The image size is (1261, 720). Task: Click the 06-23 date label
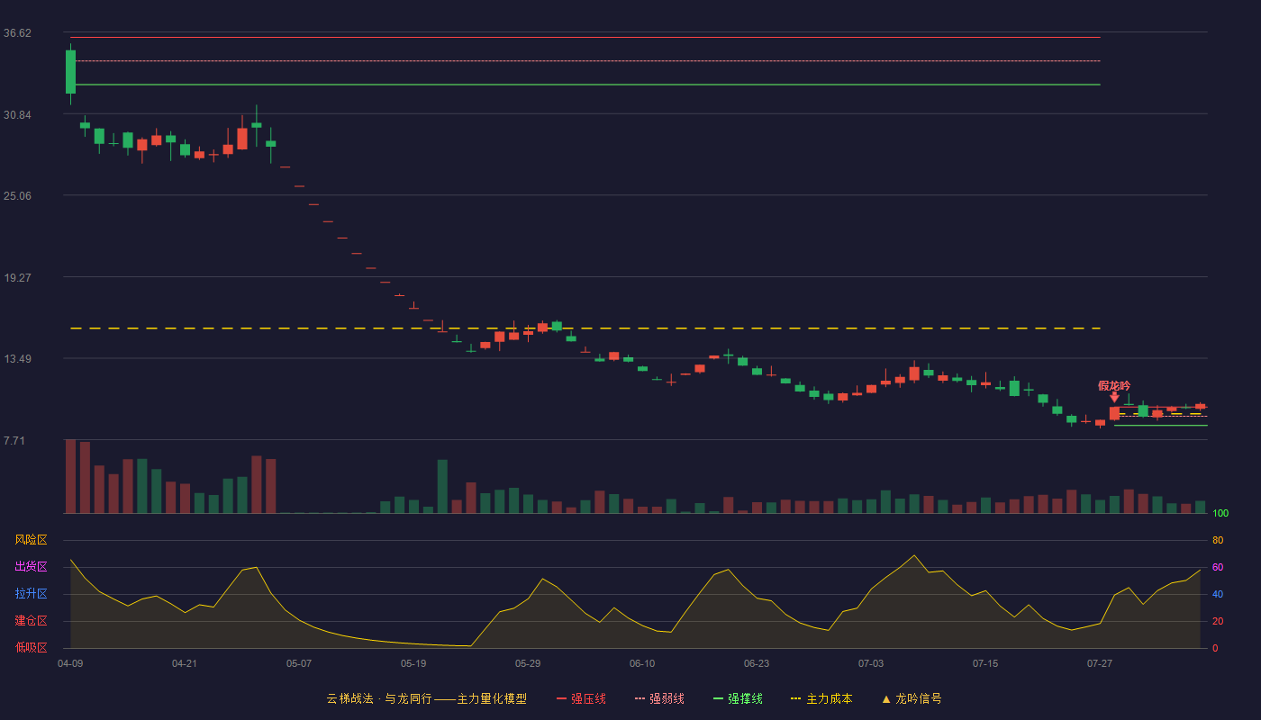757,663
